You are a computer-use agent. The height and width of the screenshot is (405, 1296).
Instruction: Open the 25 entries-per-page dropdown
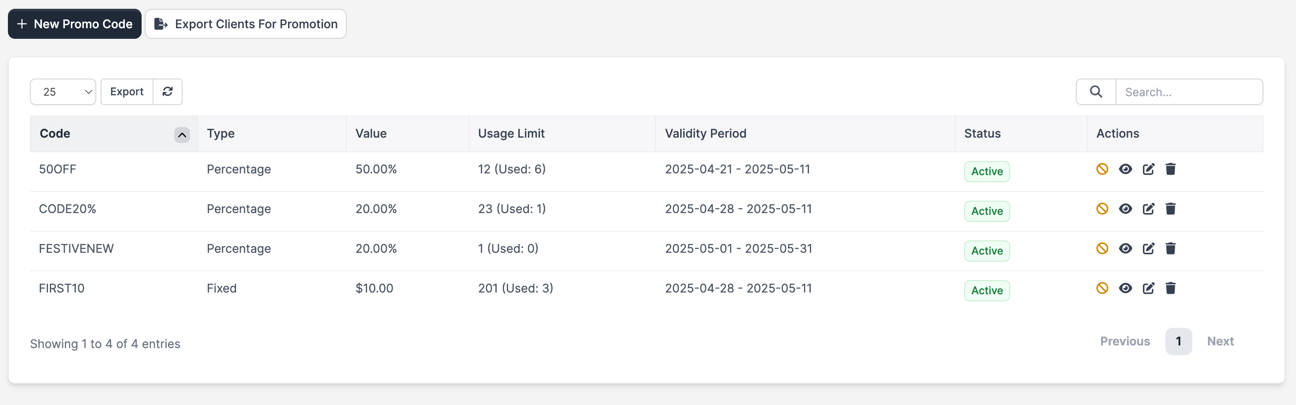pyautogui.click(x=63, y=92)
